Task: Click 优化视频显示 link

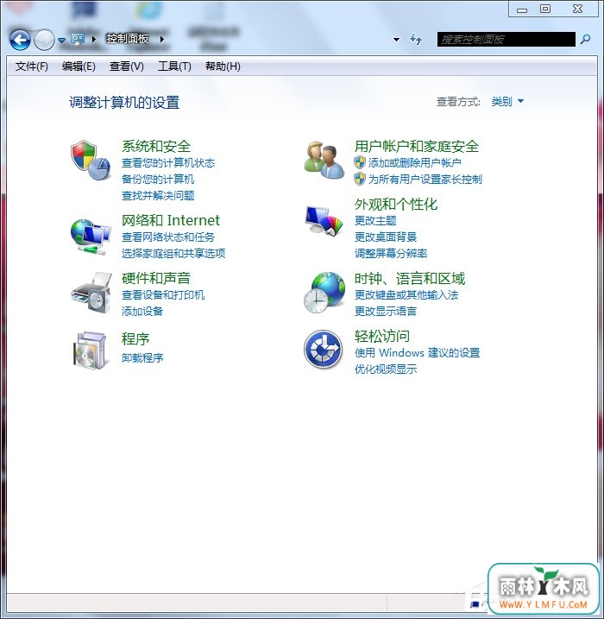Action: [x=386, y=370]
